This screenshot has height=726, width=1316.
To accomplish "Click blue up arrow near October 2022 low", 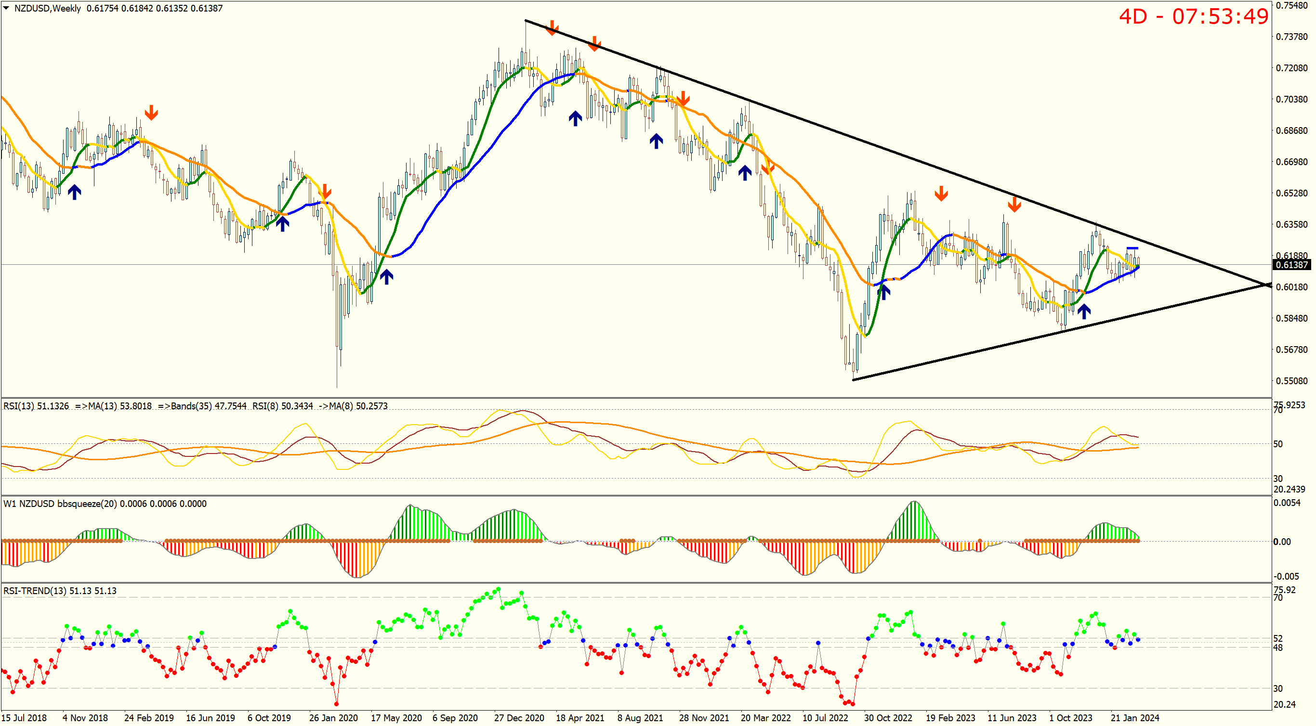I will [884, 292].
